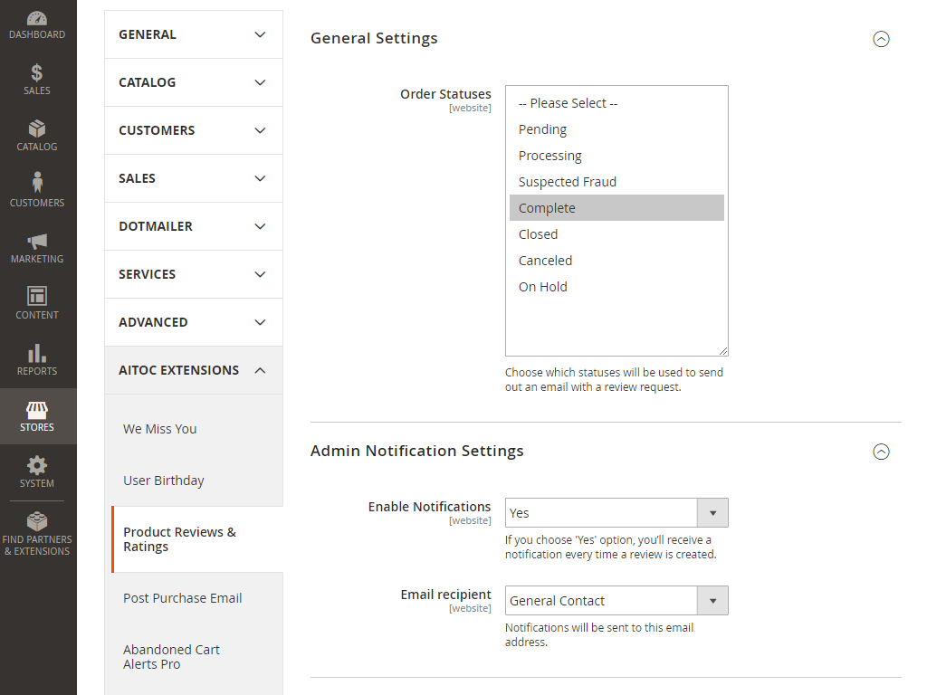Collapse the General Settings section
The width and height of the screenshot is (927, 695).
881,39
